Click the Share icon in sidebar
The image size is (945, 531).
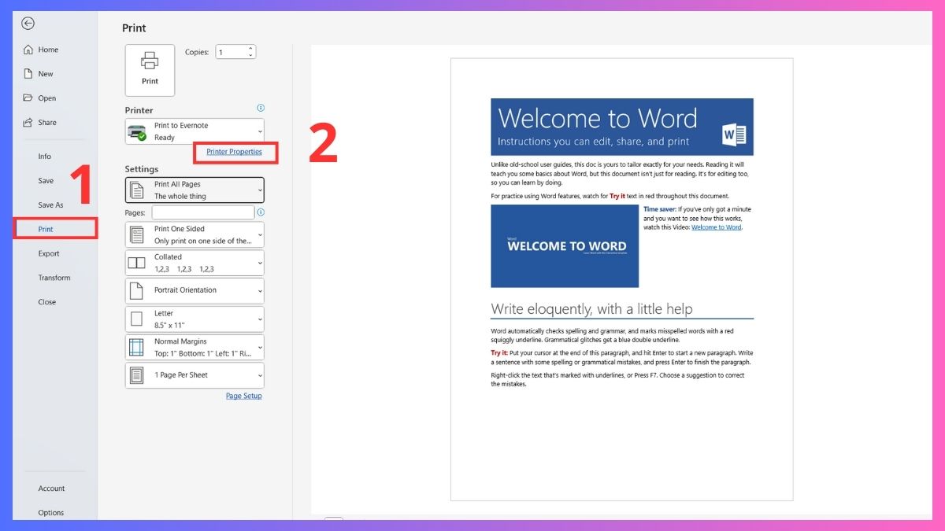click(x=28, y=123)
